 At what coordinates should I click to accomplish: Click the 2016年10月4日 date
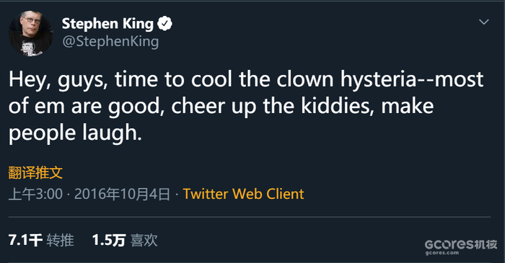pyautogui.click(x=122, y=195)
